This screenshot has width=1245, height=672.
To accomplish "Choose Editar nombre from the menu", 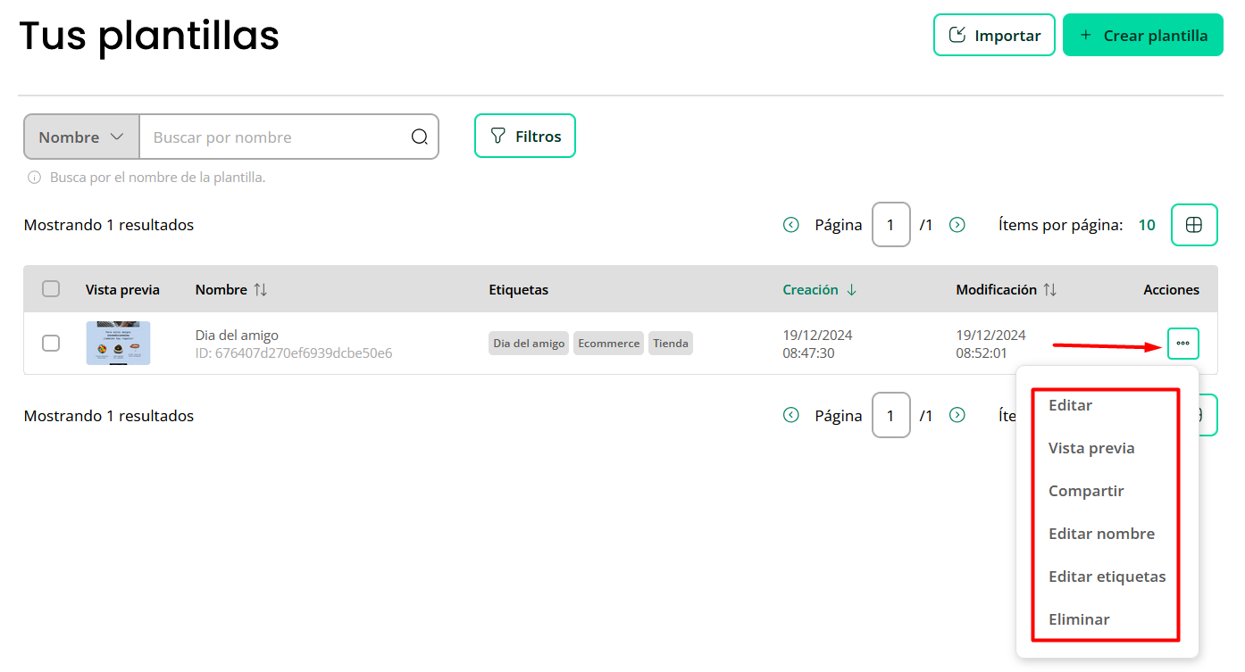I will pos(1101,534).
